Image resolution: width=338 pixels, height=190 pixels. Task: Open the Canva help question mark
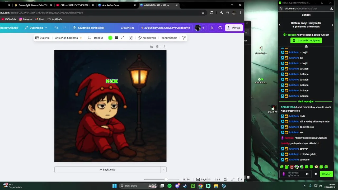tap(240, 179)
